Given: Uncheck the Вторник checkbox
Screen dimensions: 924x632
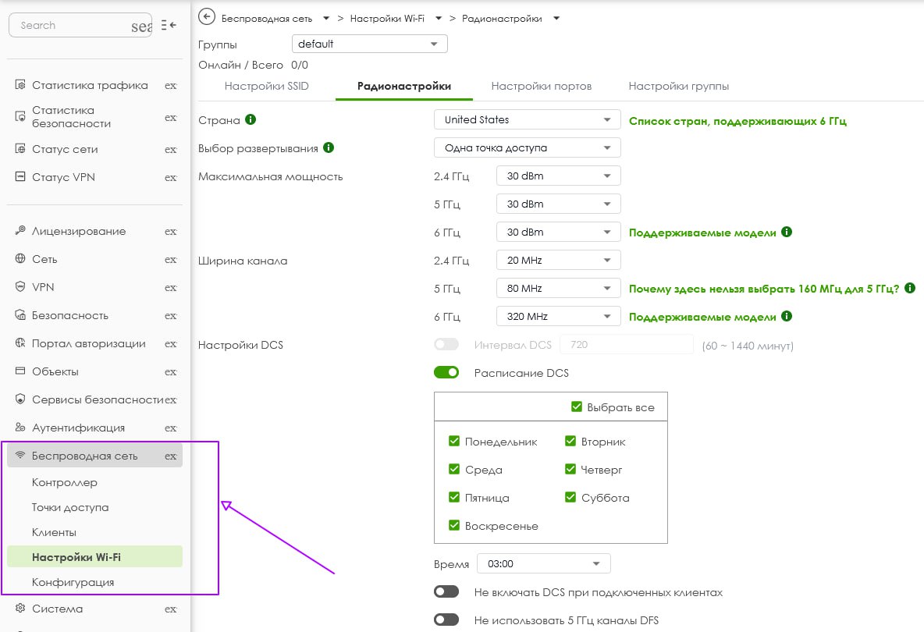Looking at the screenshot, I should 570,441.
